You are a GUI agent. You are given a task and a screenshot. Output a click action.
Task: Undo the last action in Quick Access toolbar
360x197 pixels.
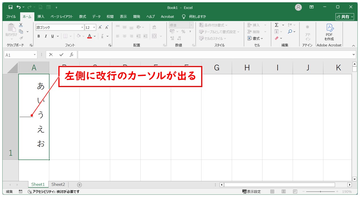[x=19, y=7]
